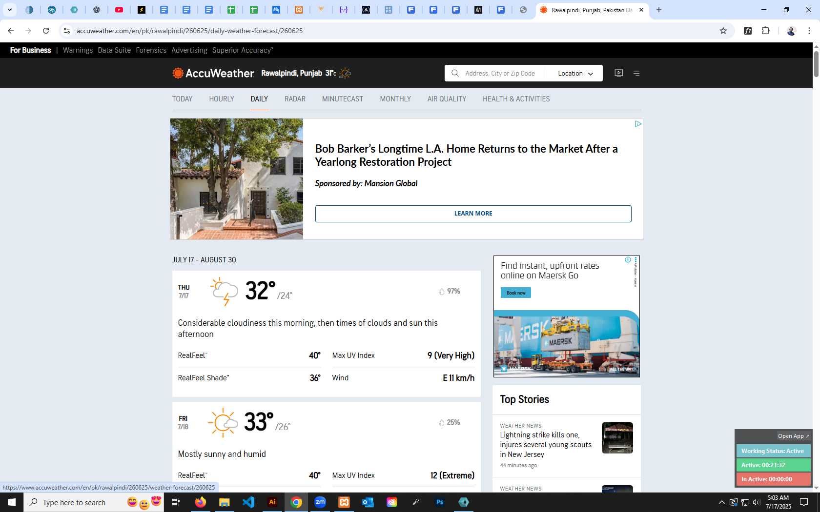Screen dimensions: 820x512
Task: Open the Chrome extensions puzzle icon
Action: 765,31
